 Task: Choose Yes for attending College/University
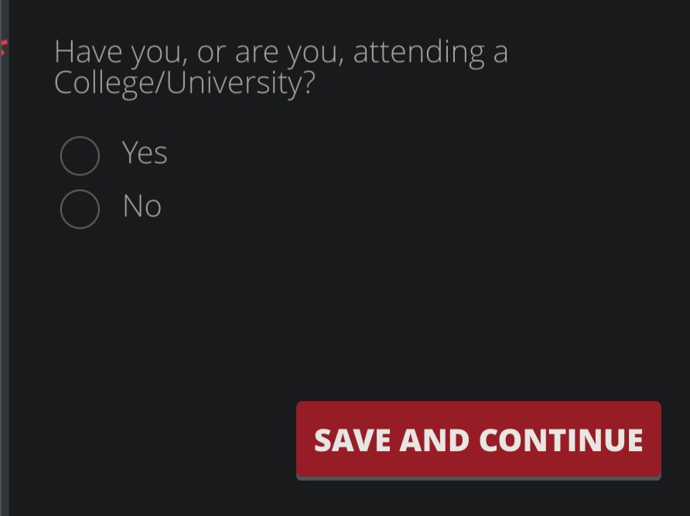click(80, 156)
